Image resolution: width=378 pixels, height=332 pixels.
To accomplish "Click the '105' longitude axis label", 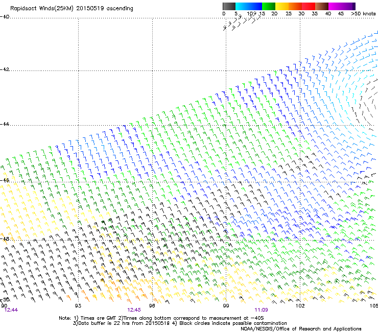I will tap(374, 306).
